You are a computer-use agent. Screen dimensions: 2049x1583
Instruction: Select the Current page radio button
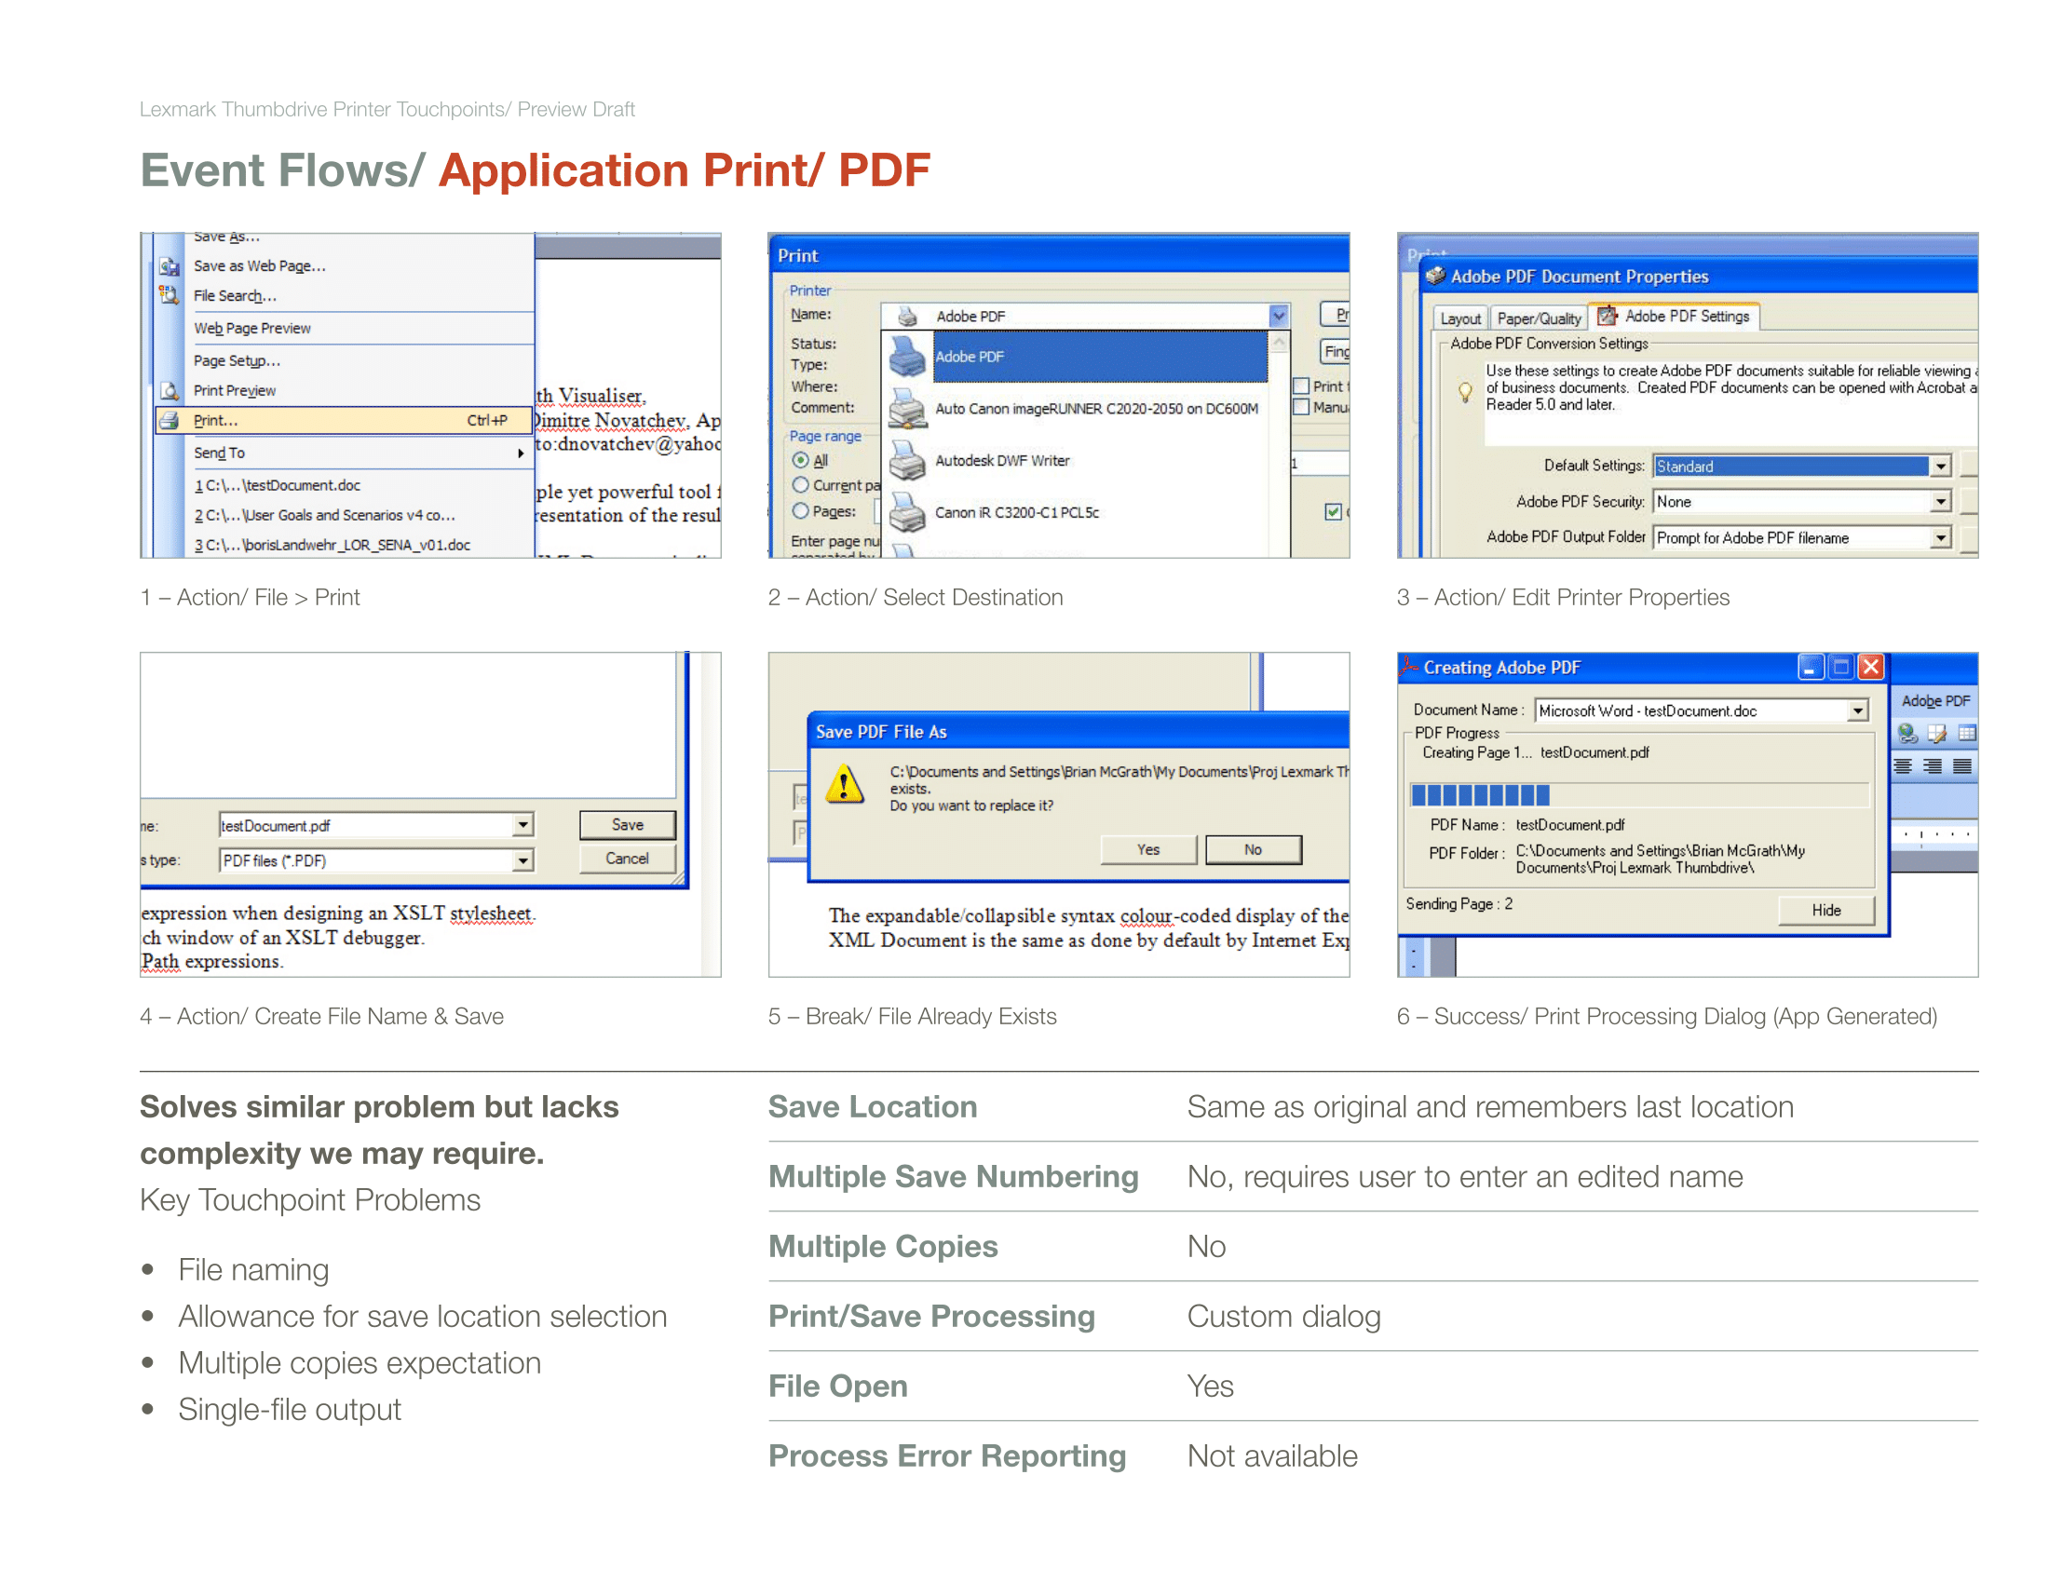point(800,485)
